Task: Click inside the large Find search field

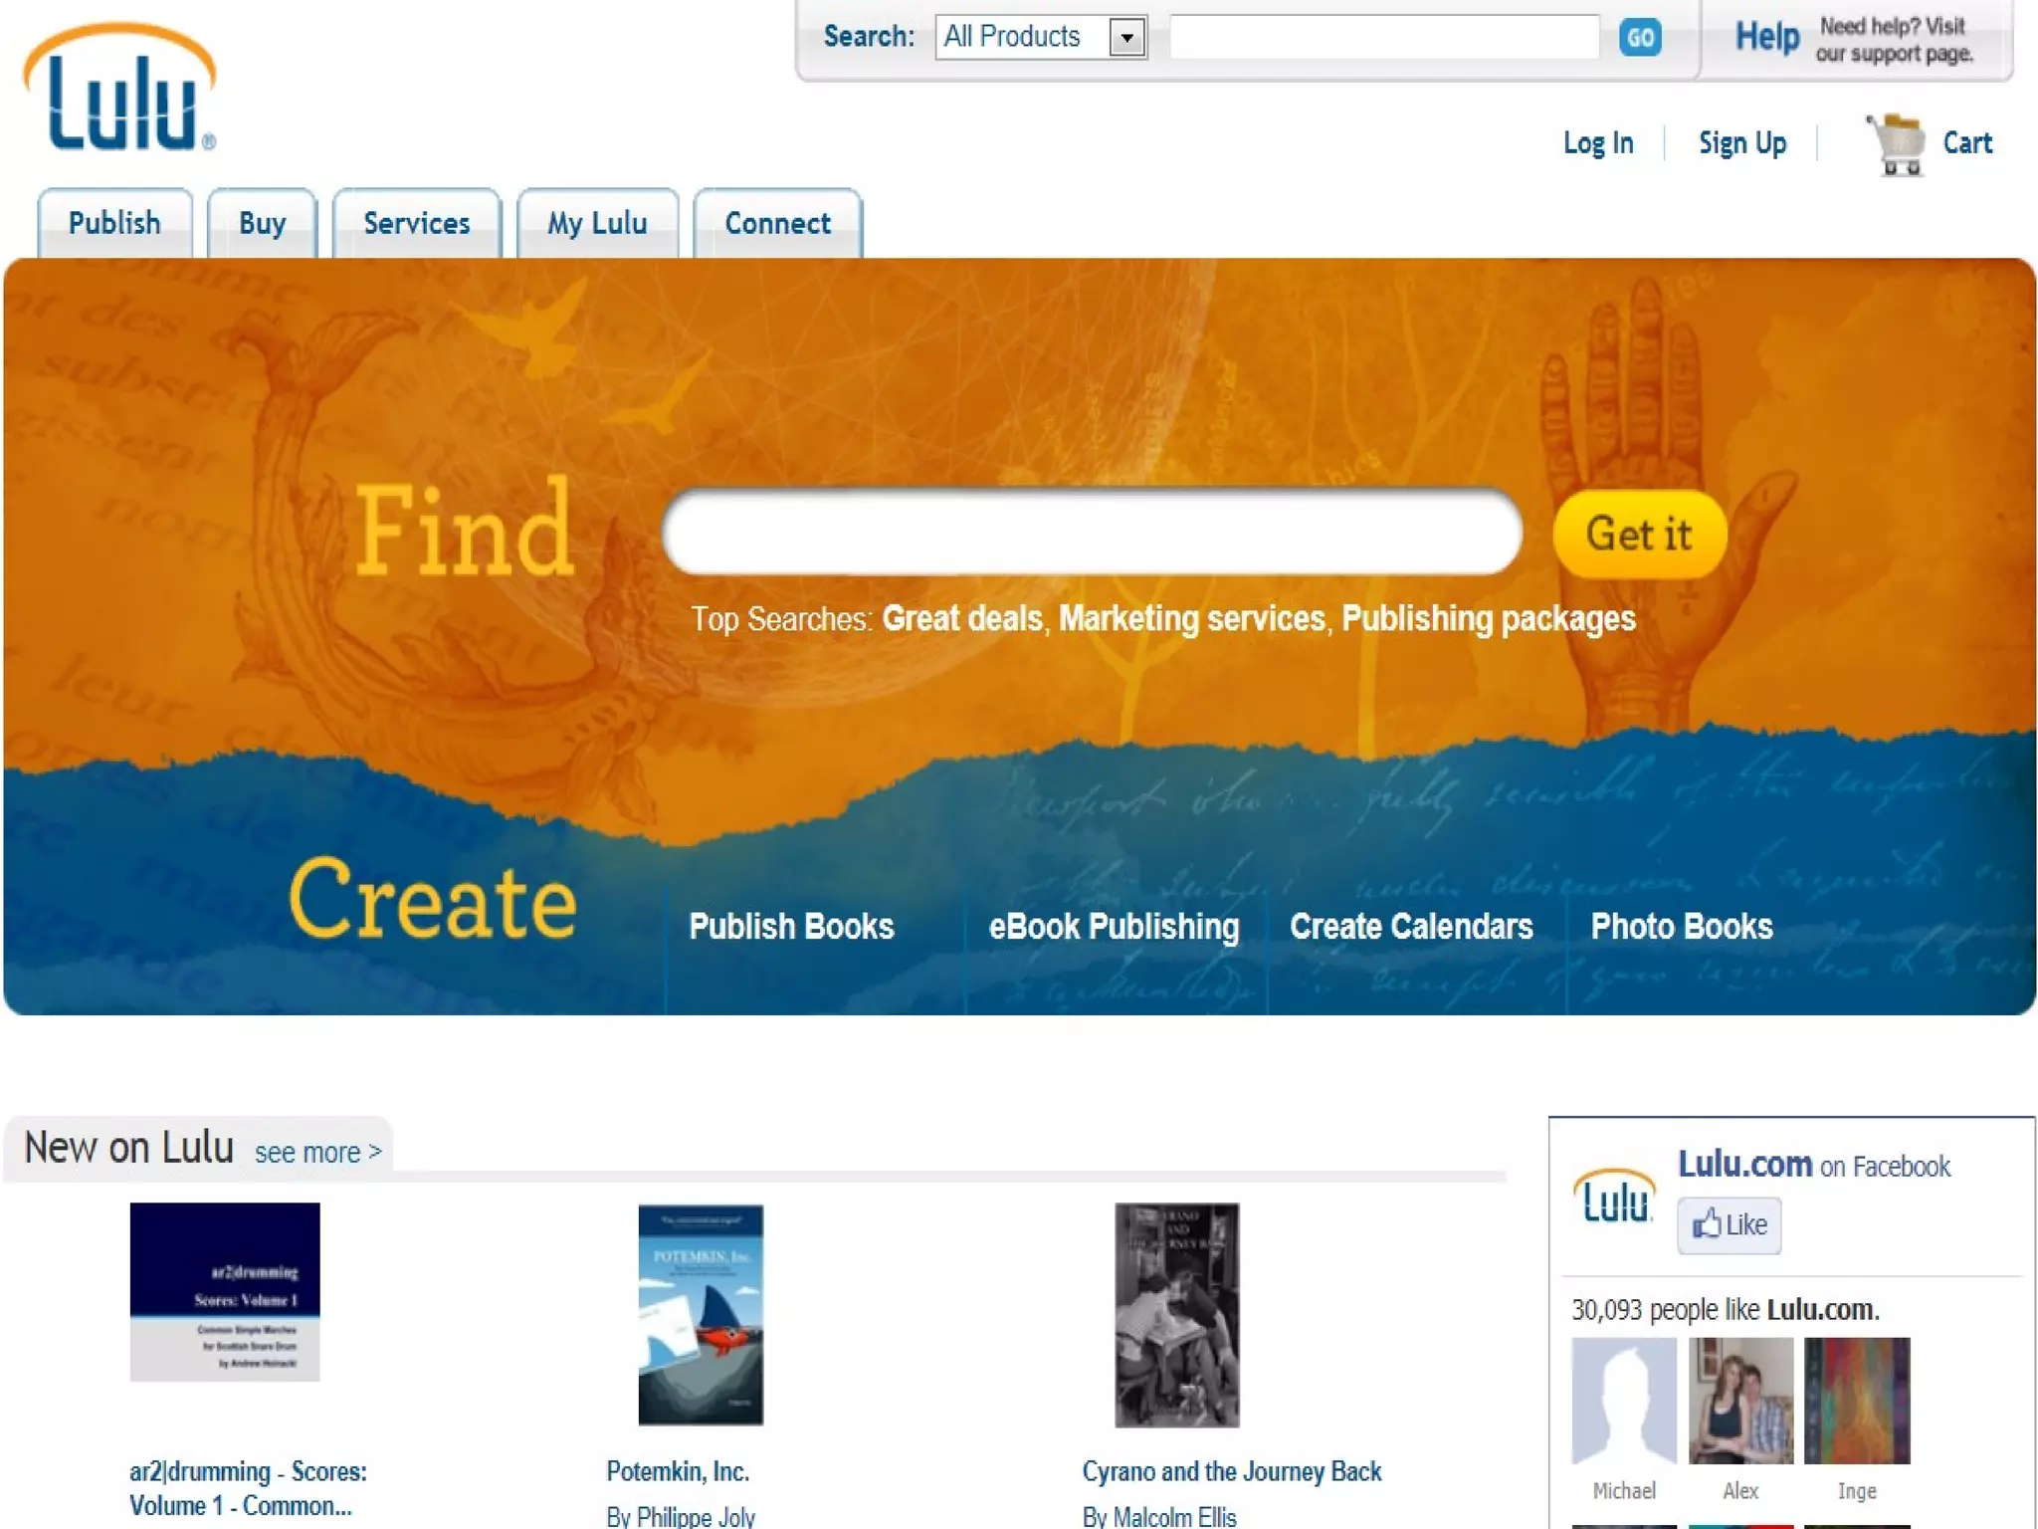Action: (1092, 533)
